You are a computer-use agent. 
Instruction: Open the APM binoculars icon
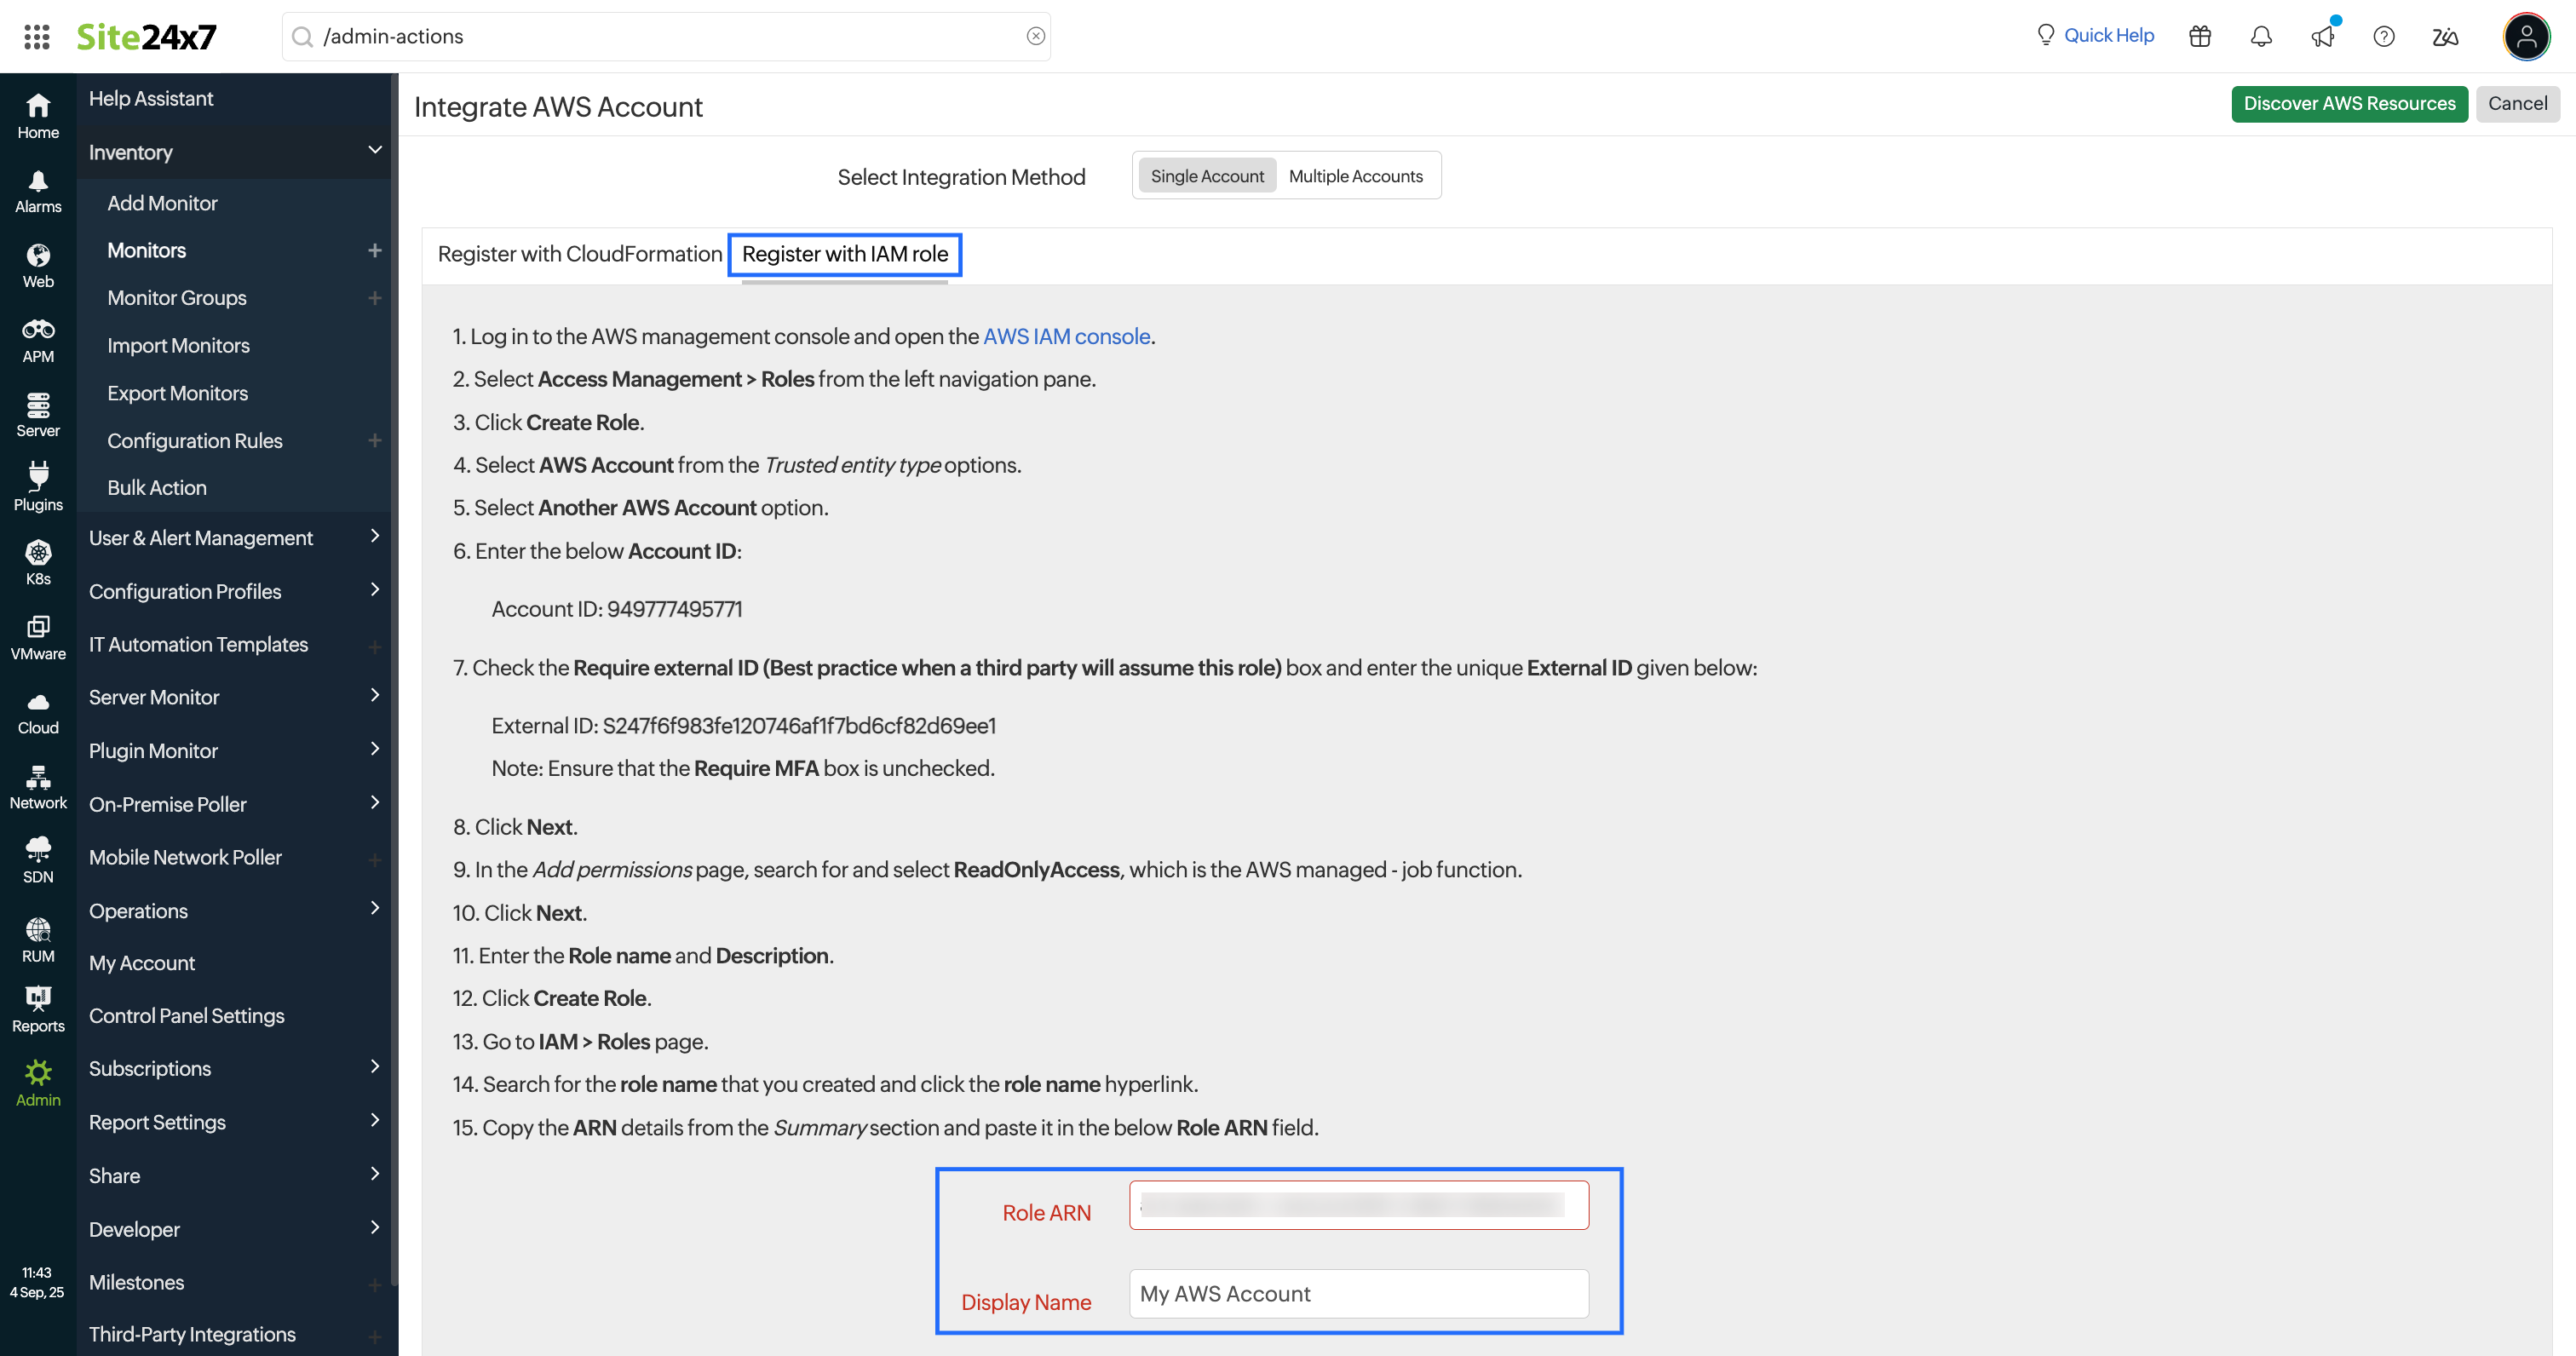click(x=38, y=339)
